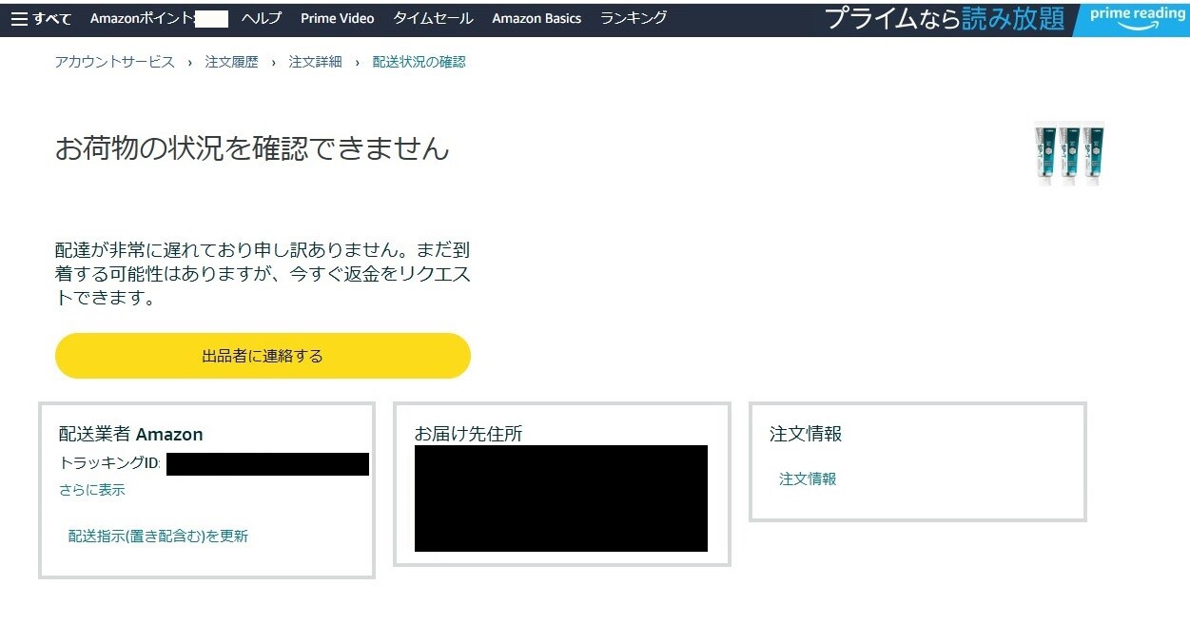Go to アカウントサービス breadcrumb

[x=115, y=62]
